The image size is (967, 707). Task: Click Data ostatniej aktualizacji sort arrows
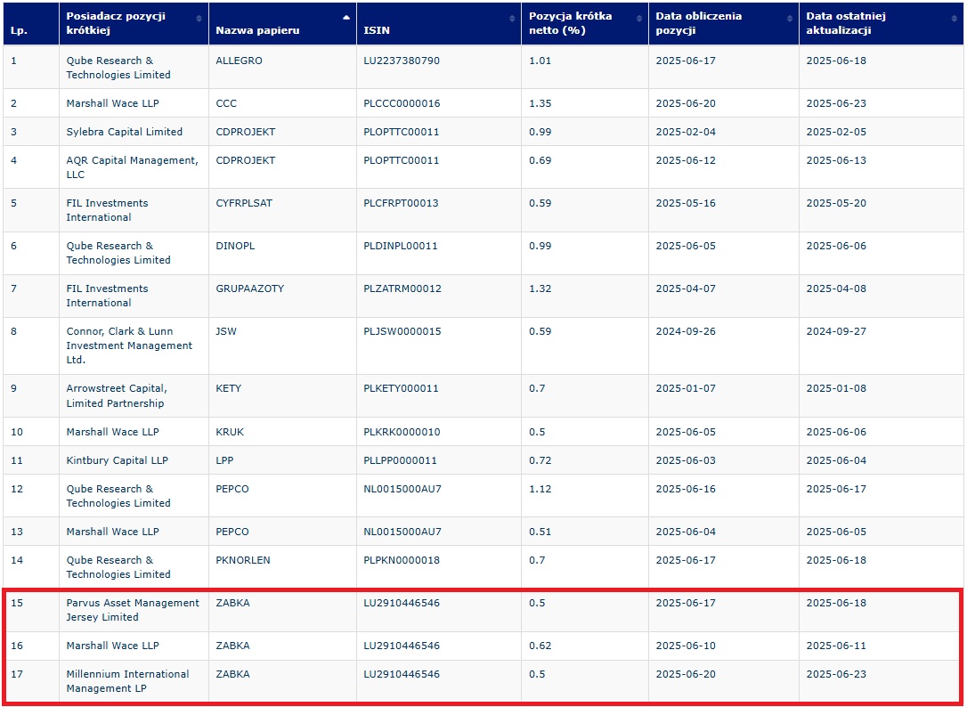coord(954,19)
